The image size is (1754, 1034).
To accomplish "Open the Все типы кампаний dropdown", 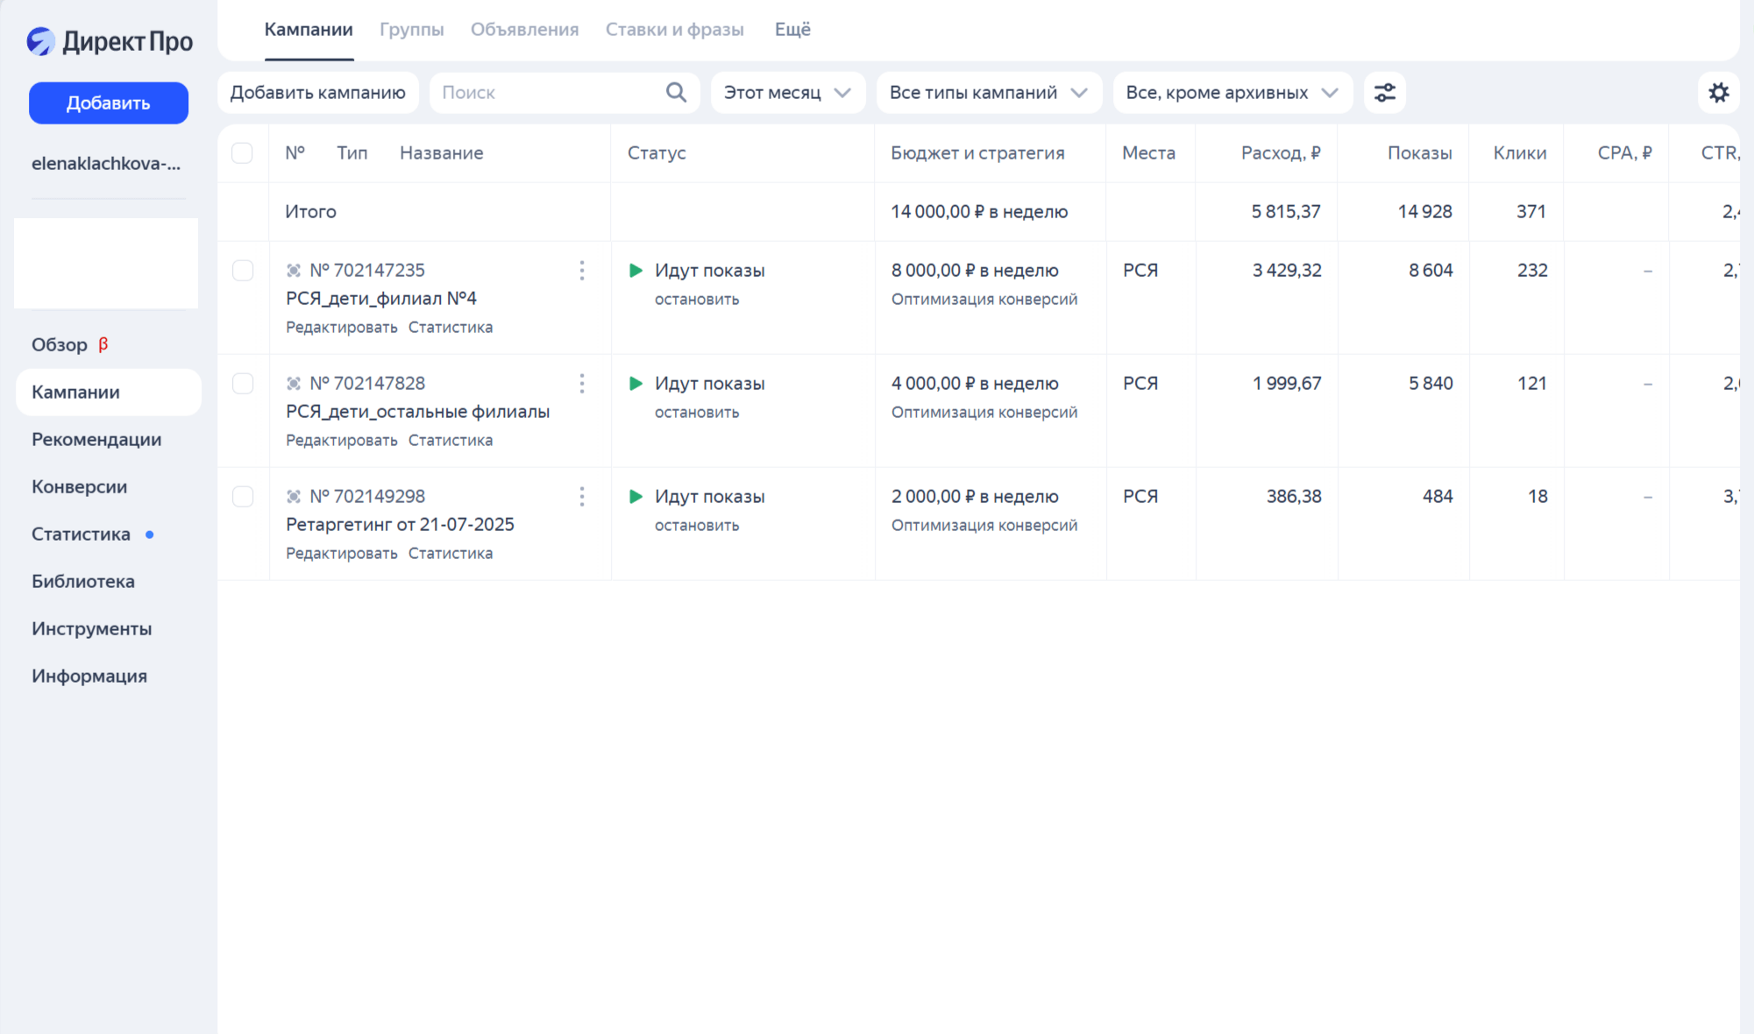I will tap(988, 92).
